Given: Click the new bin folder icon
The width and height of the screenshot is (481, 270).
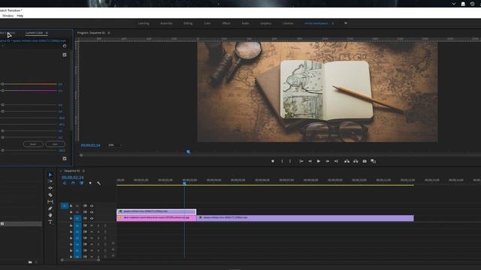Looking at the screenshot, I should tap(30, 262).
